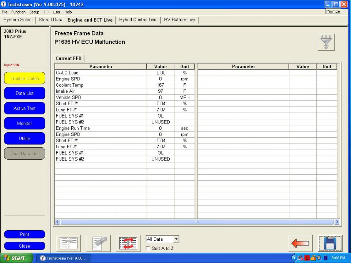Click the blue Close button

click(24, 246)
